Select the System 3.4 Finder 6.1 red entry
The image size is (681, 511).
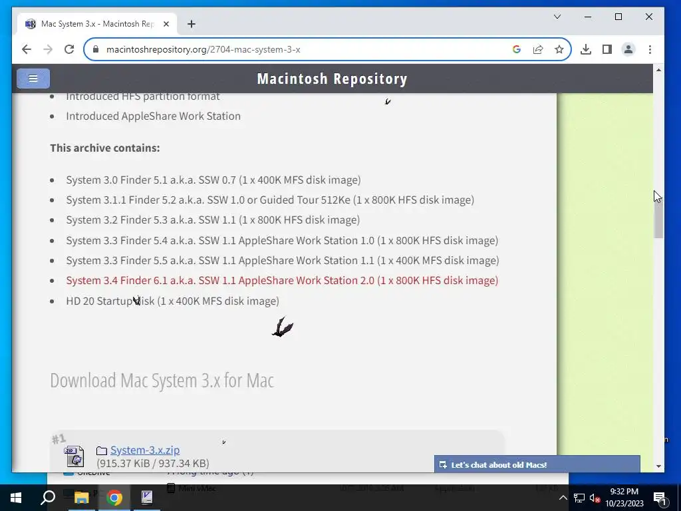point(282,280)
